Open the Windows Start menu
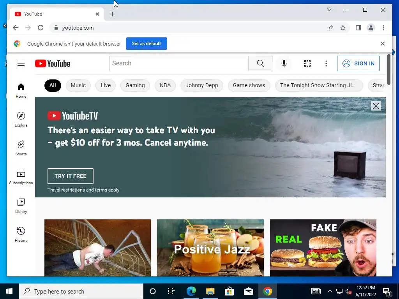399x299 pixels. (x=9, y=291)
